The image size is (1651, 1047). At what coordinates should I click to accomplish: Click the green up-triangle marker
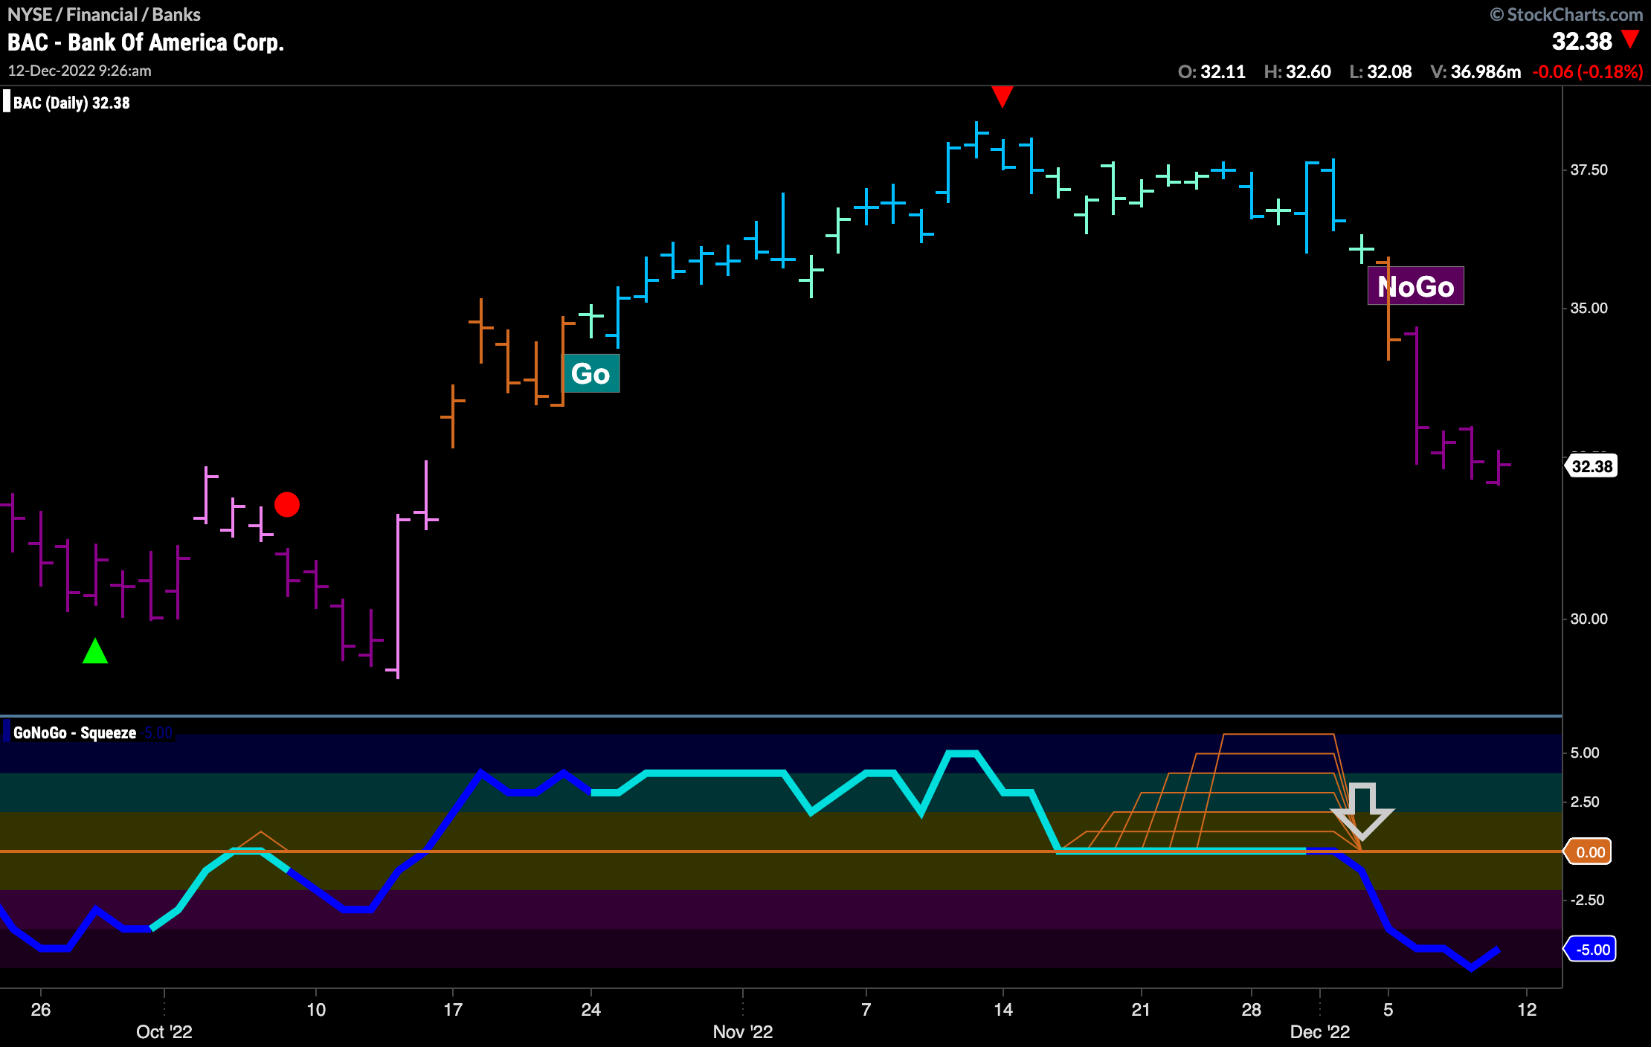click(95, 651)
